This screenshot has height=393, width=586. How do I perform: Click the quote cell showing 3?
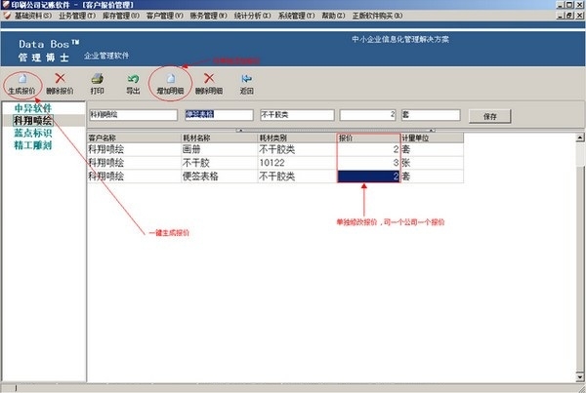coord(369,163)
